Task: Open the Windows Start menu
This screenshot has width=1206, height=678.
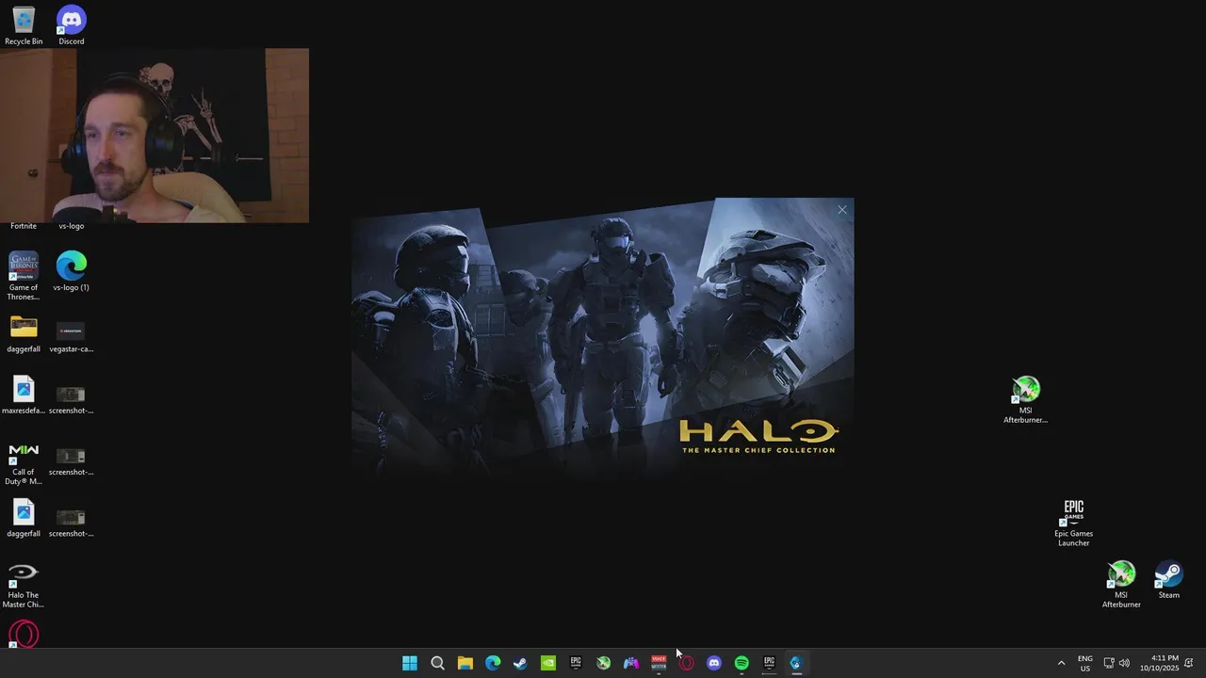Action: point(410,663)
